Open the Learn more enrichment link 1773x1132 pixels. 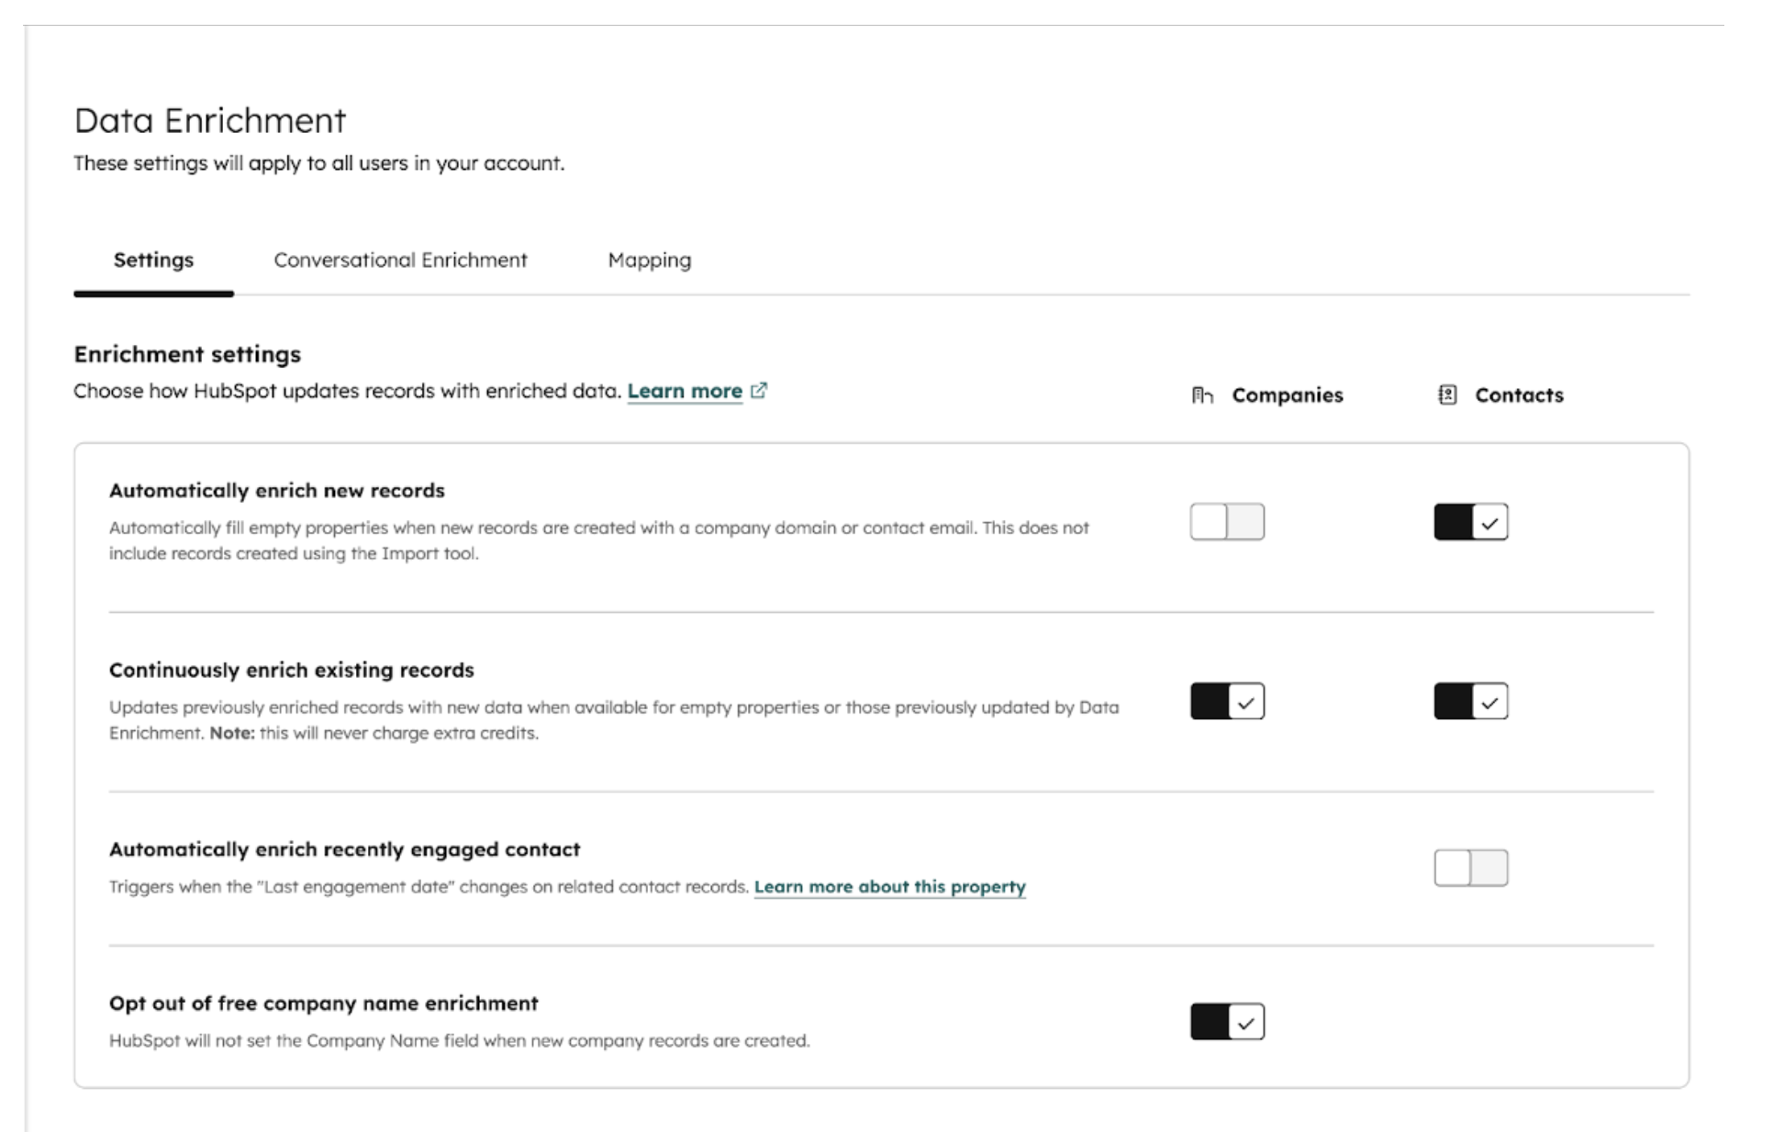pos(685,392)
